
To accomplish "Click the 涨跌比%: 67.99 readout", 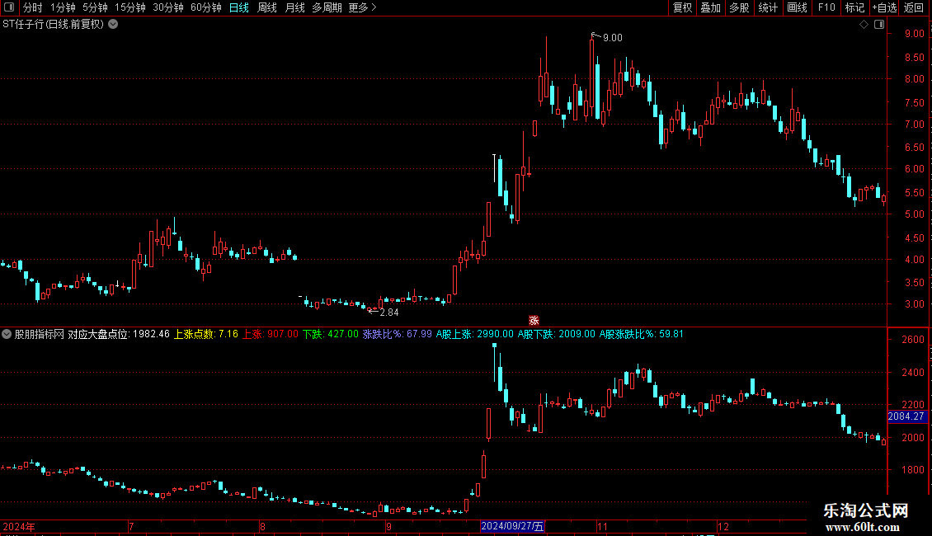I will click(397, 334).
